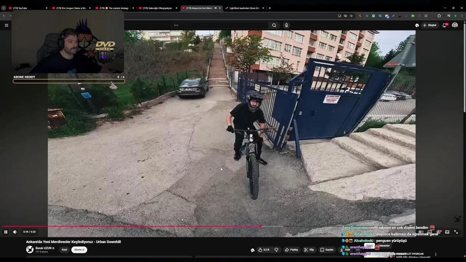Screen dimensions: 466x262
Task: Open video player settings gear
Action: (438, 232)
